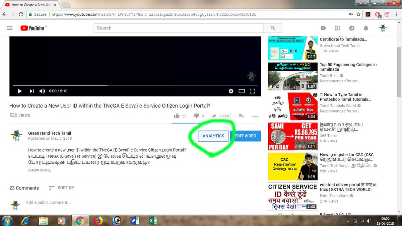Mute the video volume

coord(42,91)
